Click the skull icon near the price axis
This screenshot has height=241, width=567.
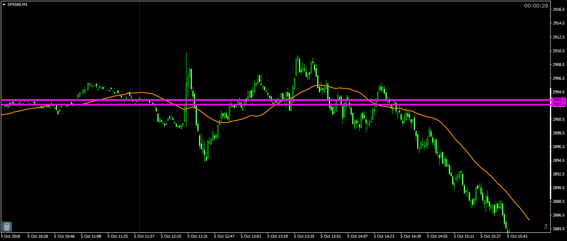[x=546, y=226]
